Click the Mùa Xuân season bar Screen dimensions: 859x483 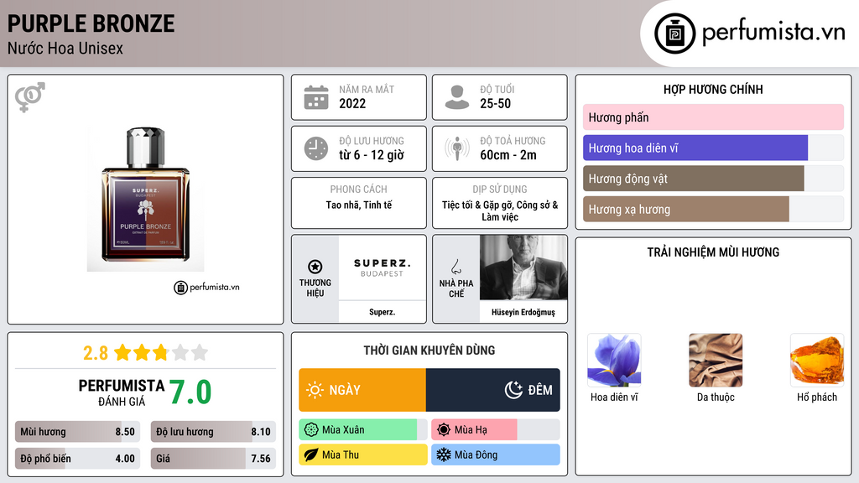coord(363,430)
